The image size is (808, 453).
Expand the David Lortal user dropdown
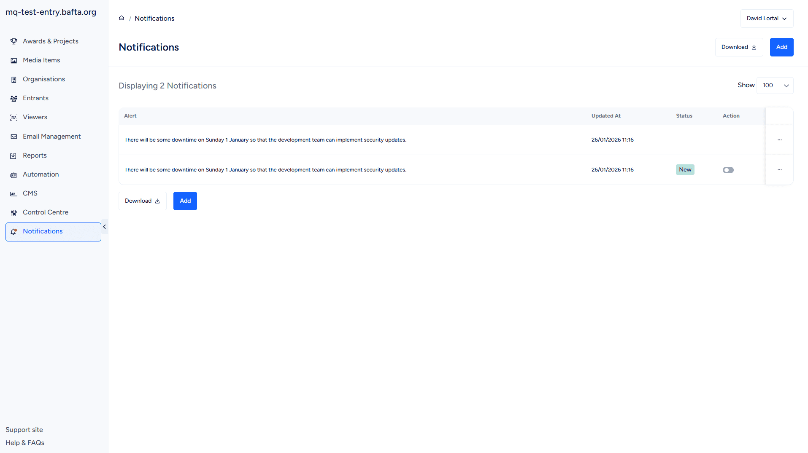[x=767, y=19]
